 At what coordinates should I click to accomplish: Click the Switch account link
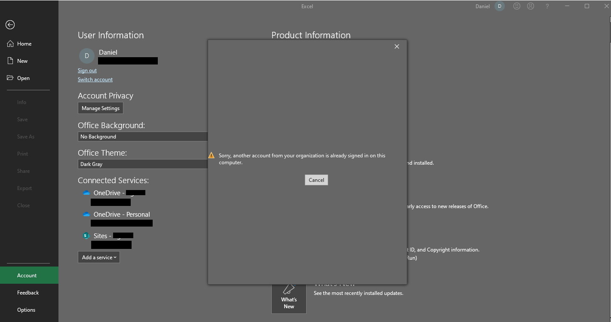95,80
